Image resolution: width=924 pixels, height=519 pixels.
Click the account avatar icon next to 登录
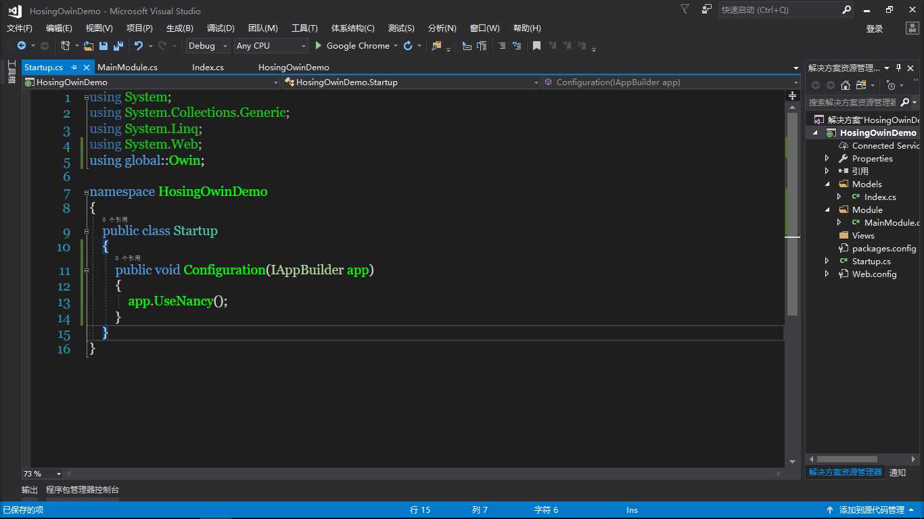pyautogui.click(x=913, y=28)
